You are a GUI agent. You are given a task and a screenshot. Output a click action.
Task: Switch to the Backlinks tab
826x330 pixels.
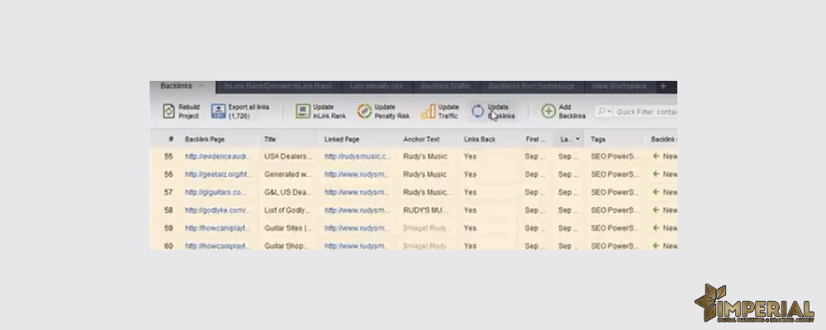pyautogui.click(x=177, y=86)
